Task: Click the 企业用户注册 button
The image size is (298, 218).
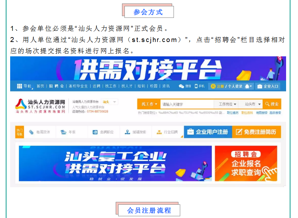Action: pos(208,132)
